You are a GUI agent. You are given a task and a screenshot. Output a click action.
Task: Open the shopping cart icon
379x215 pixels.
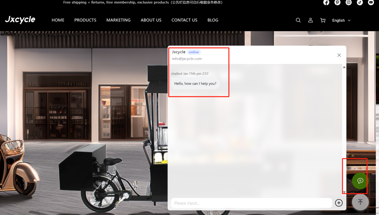click(323, 20)
